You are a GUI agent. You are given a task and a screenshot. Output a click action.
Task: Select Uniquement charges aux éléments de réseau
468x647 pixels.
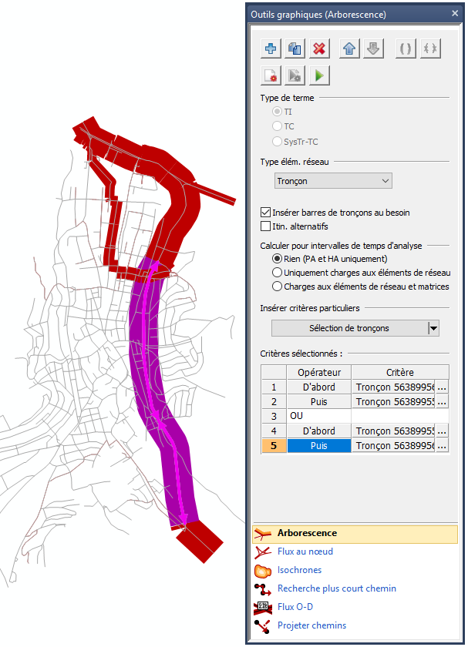278,273
